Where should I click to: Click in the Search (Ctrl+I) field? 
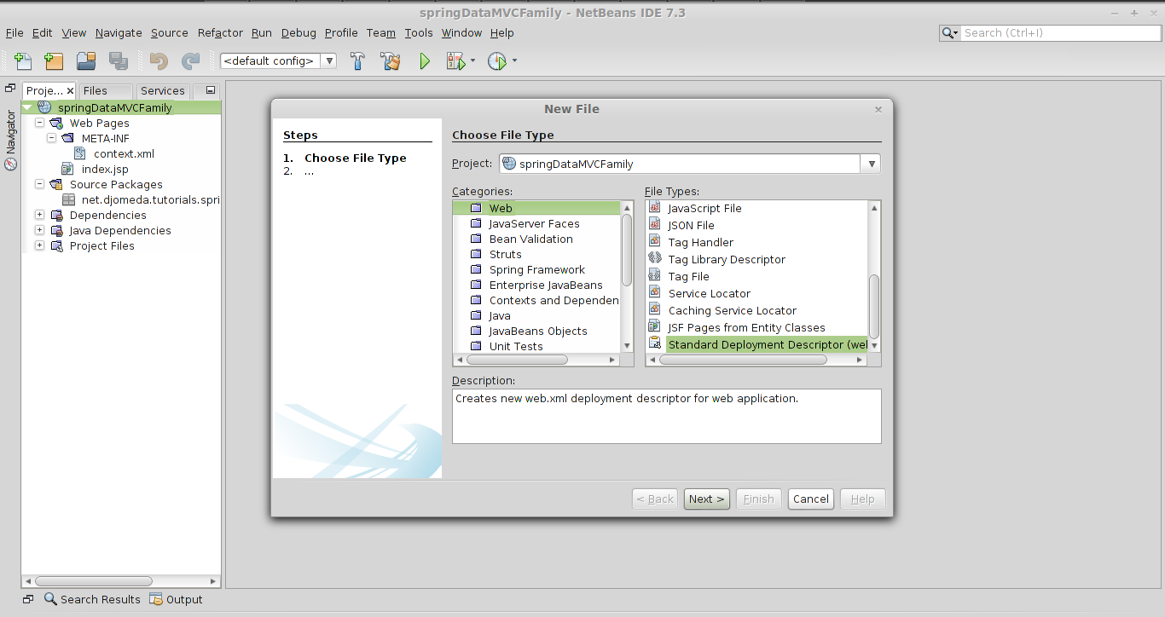(x=1059, y=33)
